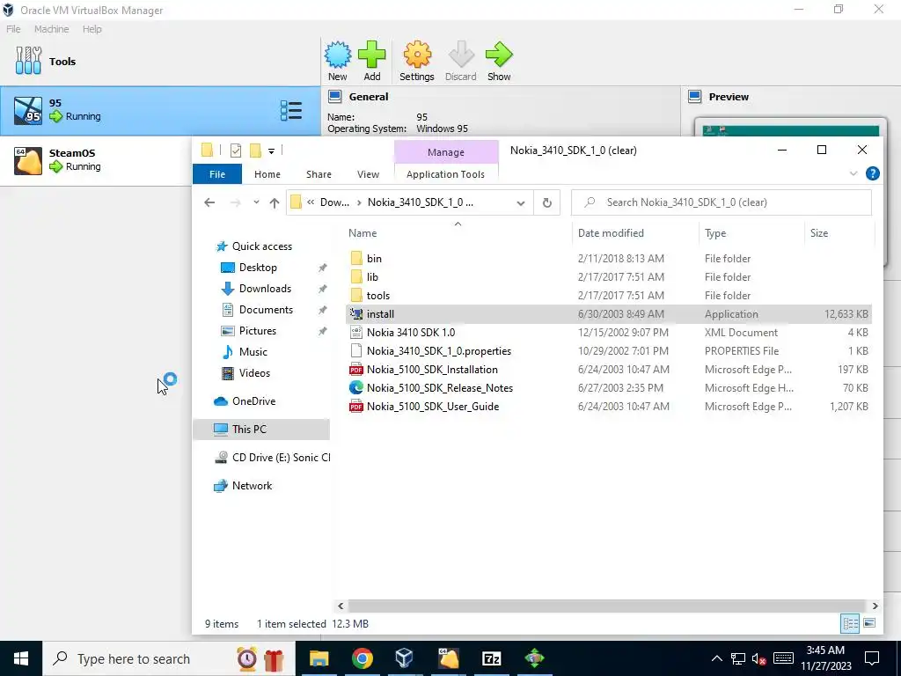This screenshot has height=676, width=901.
Task: Open Chrome from the taskbar
Action: [362, 658]
